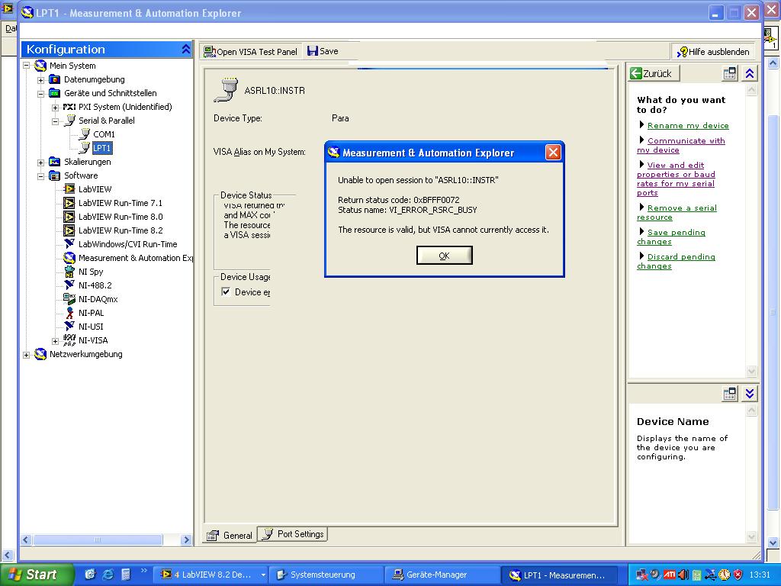This screenshot has height=586, width=781.
Task: Click the volume tray icon
Action: pos(683,575)
